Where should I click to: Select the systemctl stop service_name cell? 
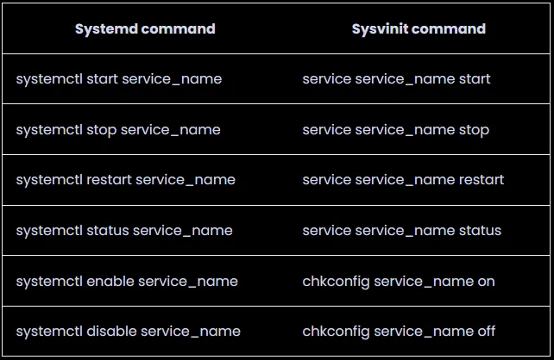(x=118, y=130)
